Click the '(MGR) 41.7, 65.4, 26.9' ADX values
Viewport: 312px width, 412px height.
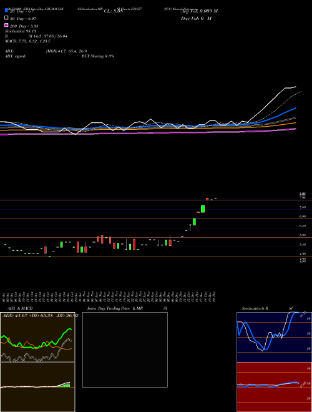click(x=66, y=51)
